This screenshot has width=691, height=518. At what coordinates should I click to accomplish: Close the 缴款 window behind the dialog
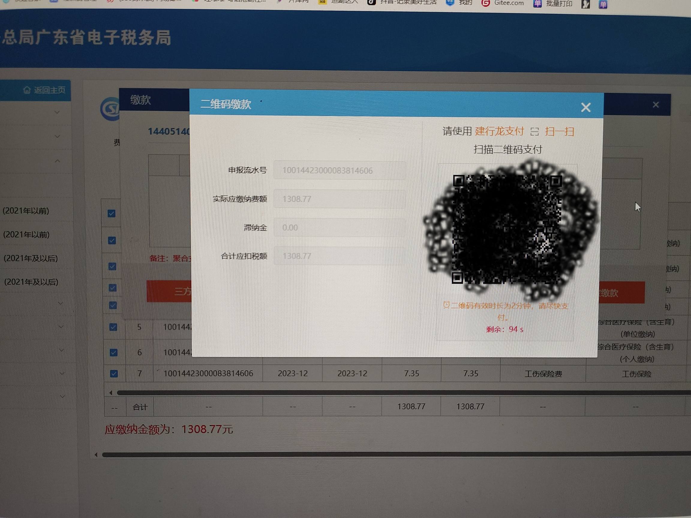coord(656,105)
